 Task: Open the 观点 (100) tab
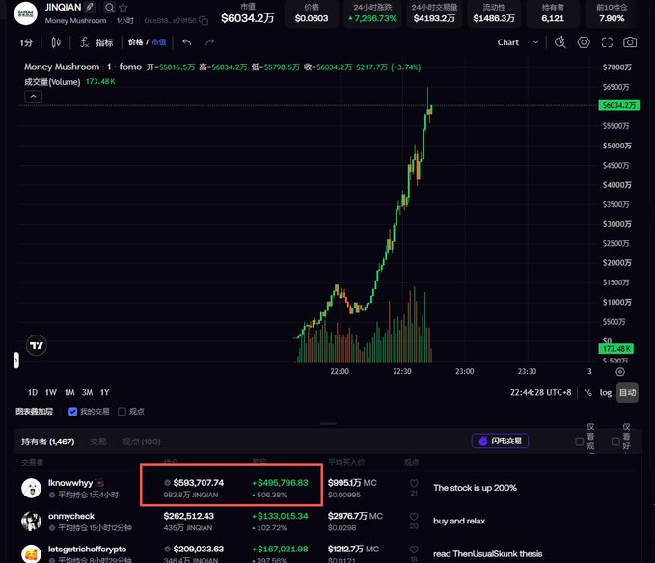pos(141,442)
